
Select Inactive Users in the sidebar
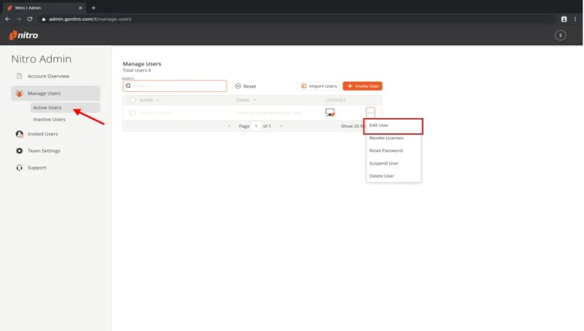pyautogui.click(x=49, y=120)
